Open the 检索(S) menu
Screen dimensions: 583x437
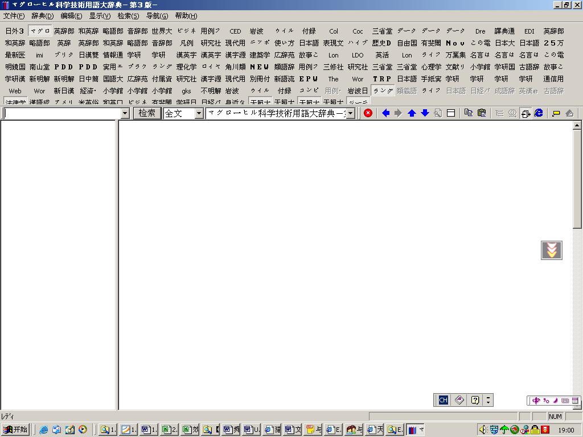point(128,15)
